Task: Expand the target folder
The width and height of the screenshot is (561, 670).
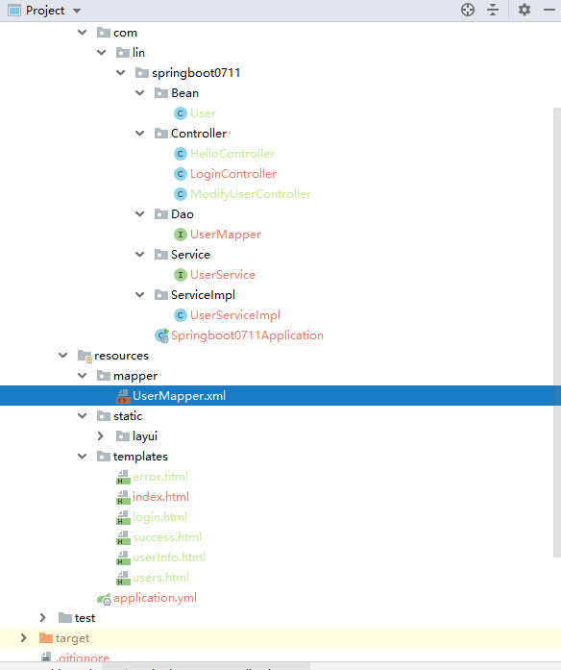Action: pos(23,638)
